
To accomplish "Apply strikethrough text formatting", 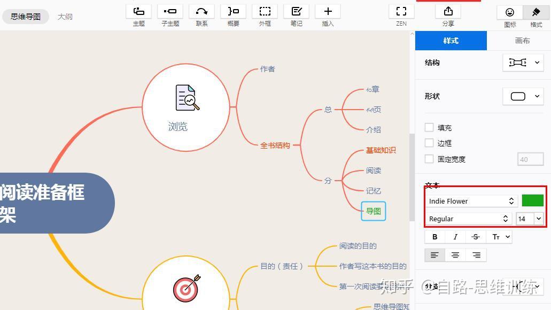I will point(476,237).
